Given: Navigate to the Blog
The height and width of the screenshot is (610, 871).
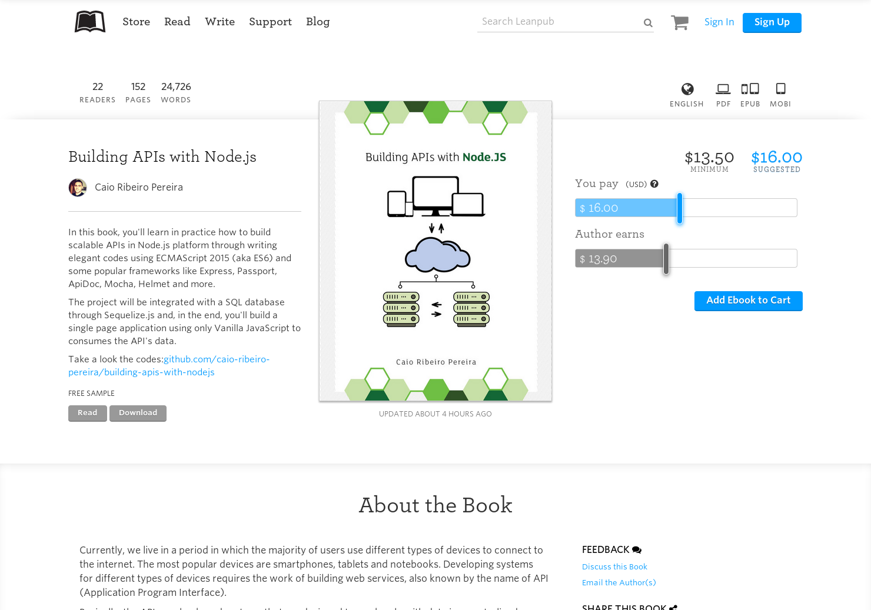Looking at the screenshot, I should 318,22.
